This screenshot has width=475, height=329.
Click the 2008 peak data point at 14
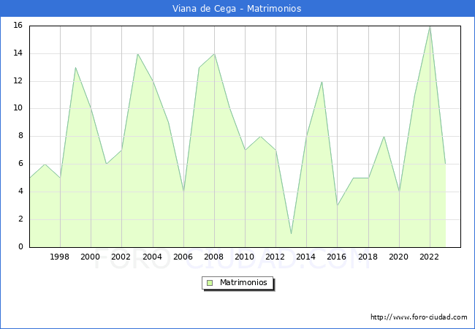(x=214, y=54)
